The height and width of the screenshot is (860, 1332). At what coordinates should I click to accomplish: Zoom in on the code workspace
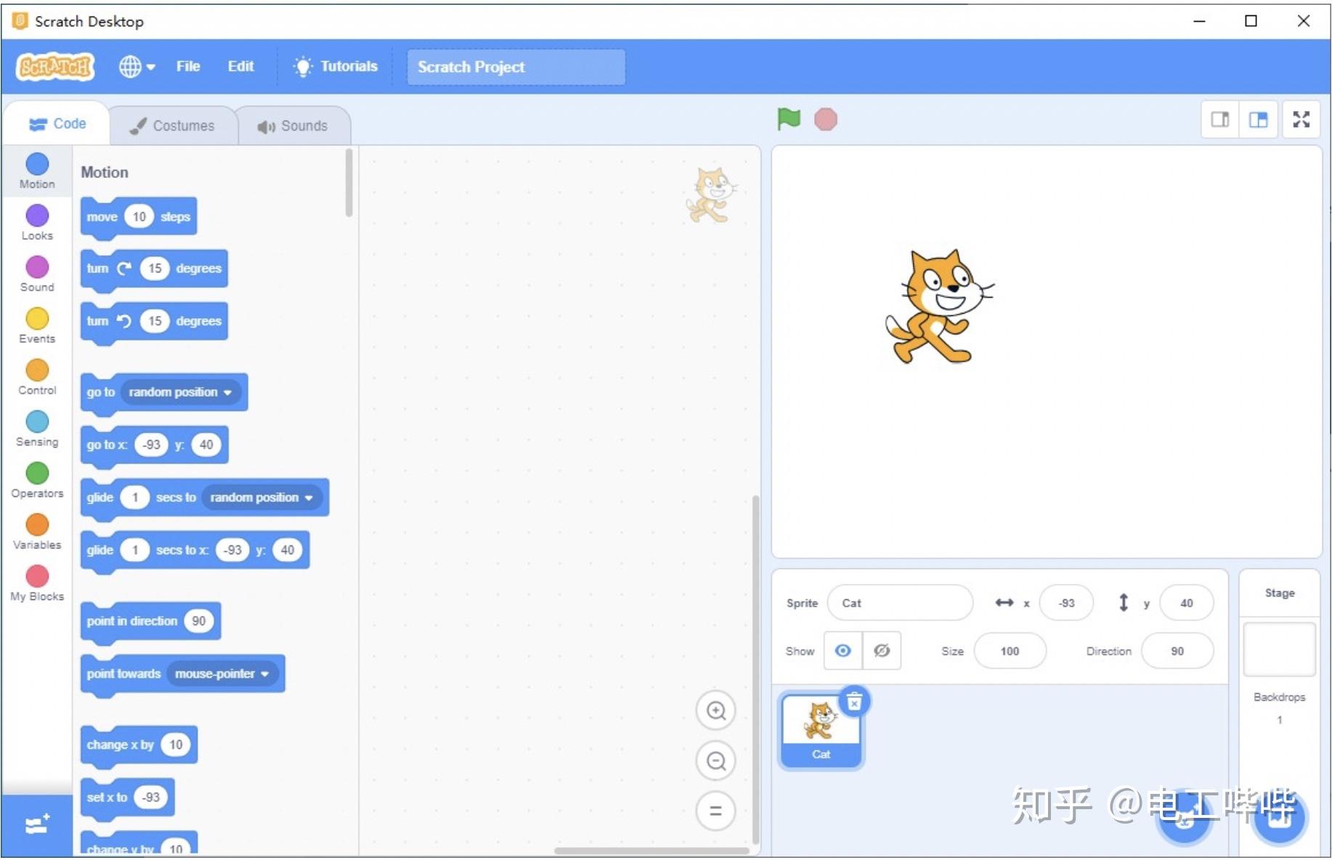(x=715, y=710)
